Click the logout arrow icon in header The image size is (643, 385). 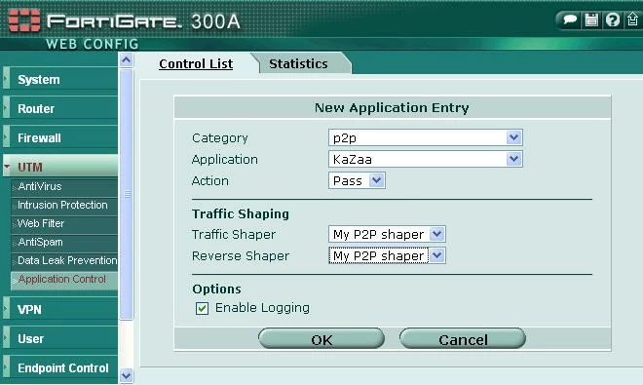click(x=632, y=19)
